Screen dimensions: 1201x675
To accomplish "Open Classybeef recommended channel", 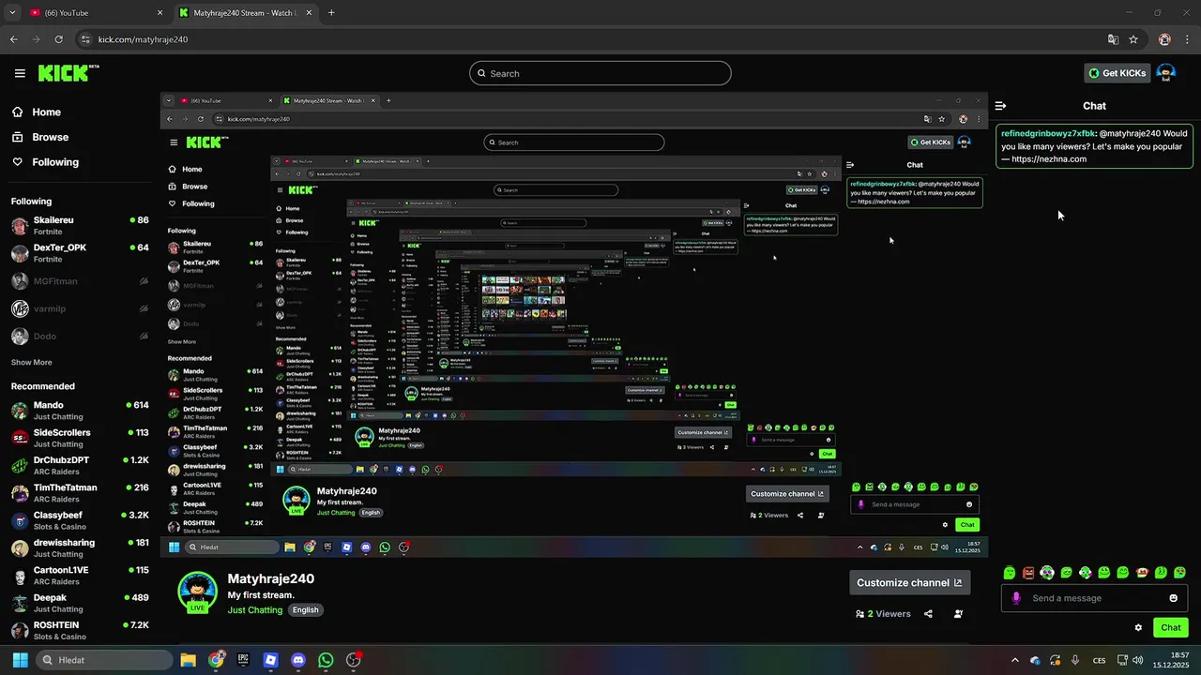I will pyautogui.click(x=79, y=520).
